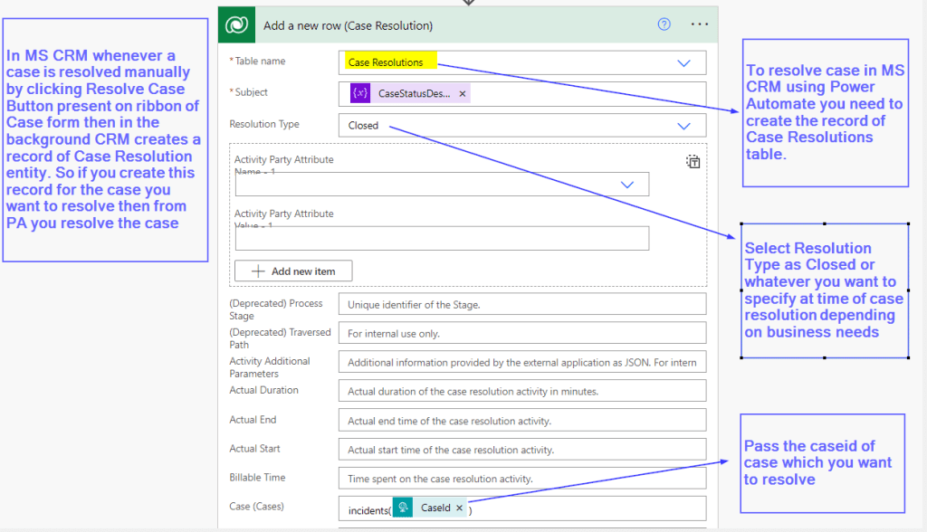Image resolution: width=927 pixels, height=532 pixels.
Task: Click the Add a new row action title
Action: click(348, 25)
